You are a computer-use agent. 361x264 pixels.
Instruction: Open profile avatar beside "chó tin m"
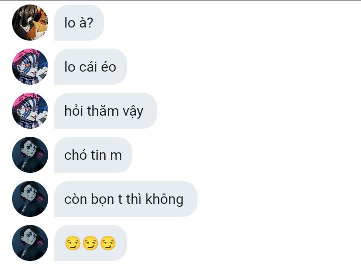[x=30, y=155]
